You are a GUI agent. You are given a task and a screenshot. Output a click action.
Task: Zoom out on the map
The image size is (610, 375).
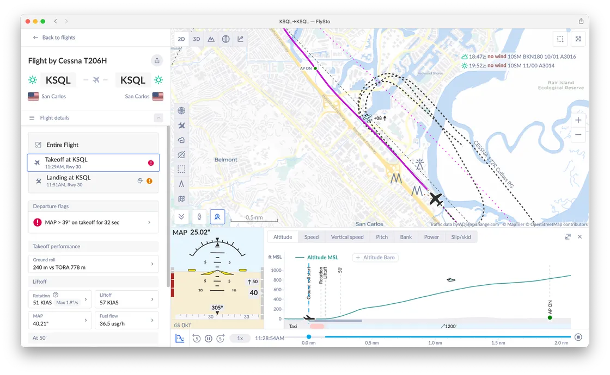tap(578, 135)
